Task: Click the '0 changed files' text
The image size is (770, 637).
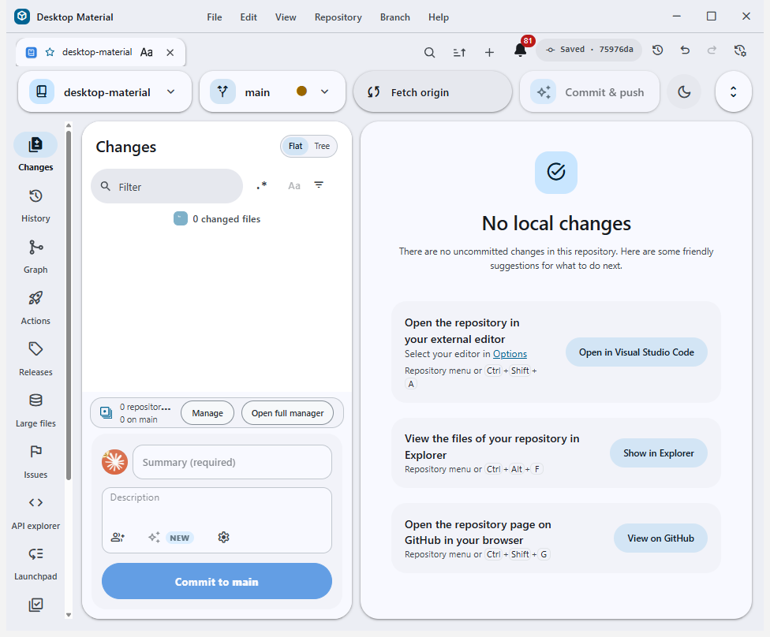Action: [226, 219]
